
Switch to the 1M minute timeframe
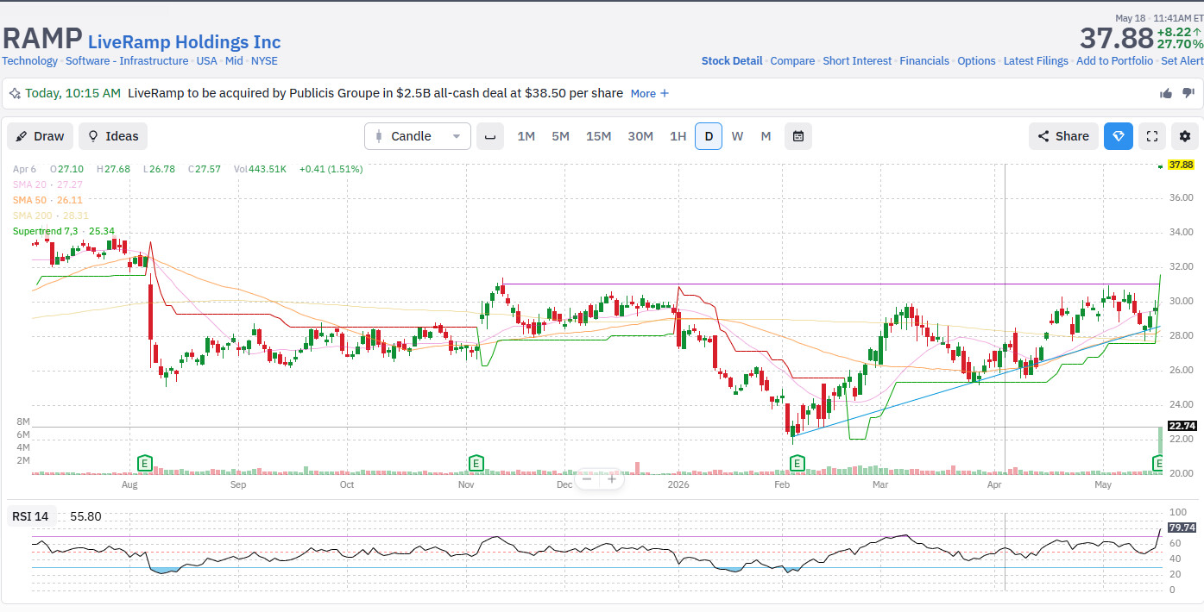coord(526,136)
